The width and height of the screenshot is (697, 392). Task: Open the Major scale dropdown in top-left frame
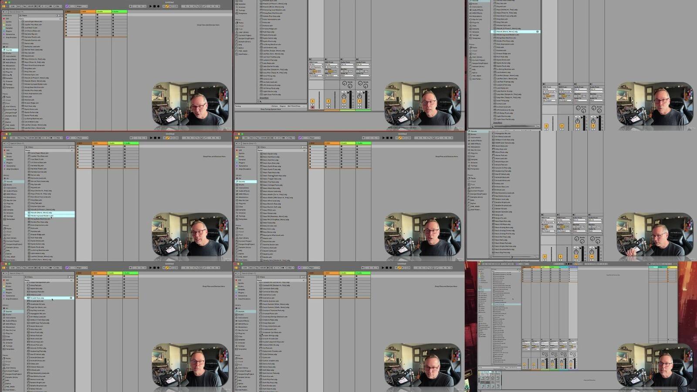tap(81, 7)
